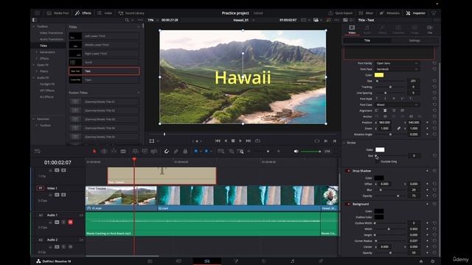Select the Trim Edit mode tool
This screenshot has width=472, height=265.
(104, 151)
